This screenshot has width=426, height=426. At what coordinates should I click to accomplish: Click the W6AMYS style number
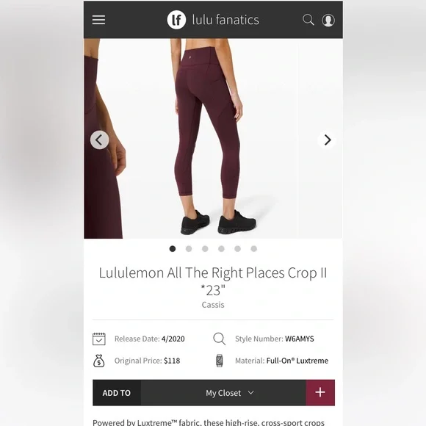[x=300, y=339]
